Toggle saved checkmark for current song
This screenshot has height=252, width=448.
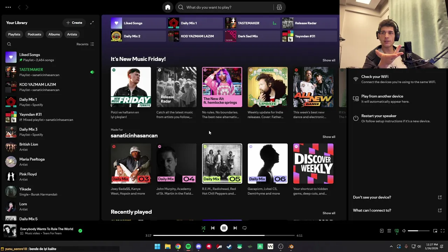[x=80, y=231]
